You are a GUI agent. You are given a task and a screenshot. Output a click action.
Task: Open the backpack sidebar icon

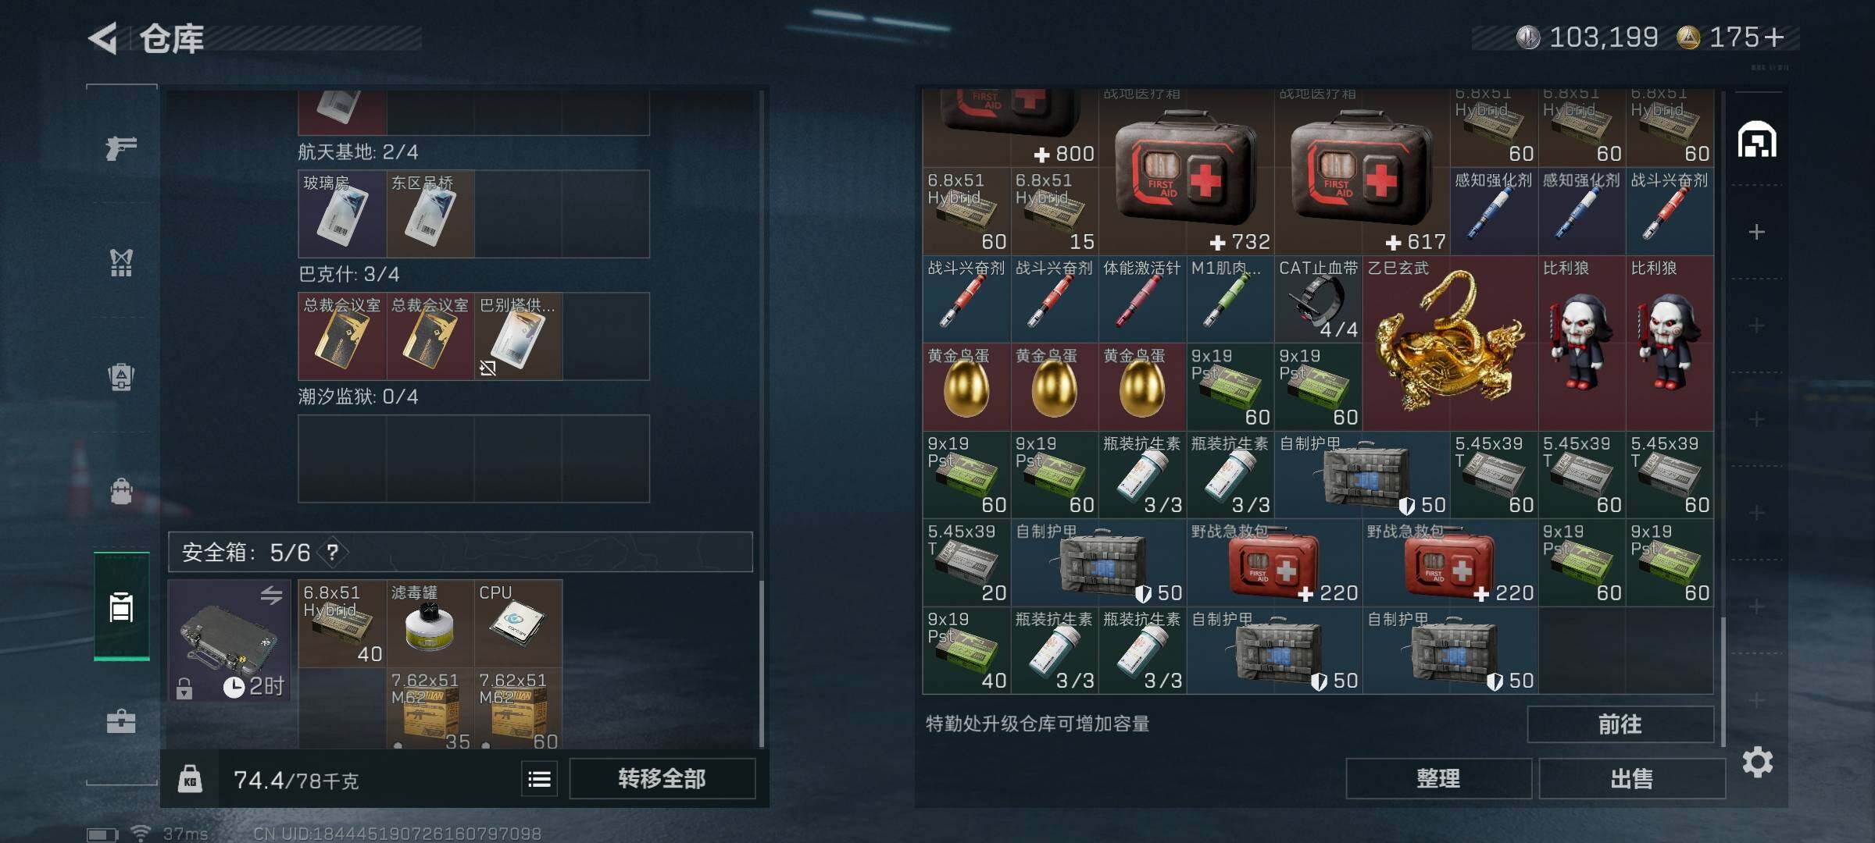coord(121,492)
